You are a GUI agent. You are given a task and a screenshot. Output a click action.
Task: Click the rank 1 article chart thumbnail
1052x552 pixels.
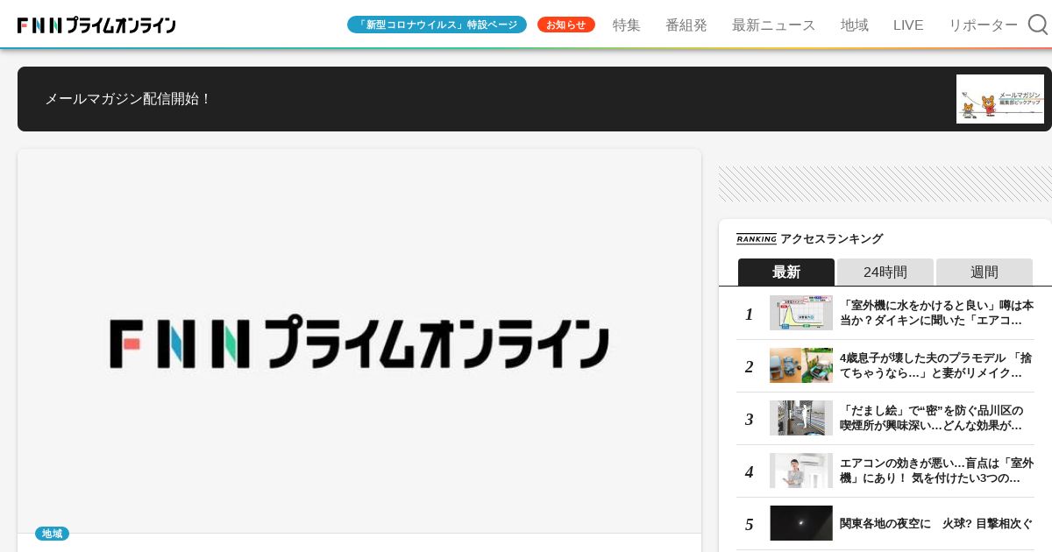[x=801, y=313]
